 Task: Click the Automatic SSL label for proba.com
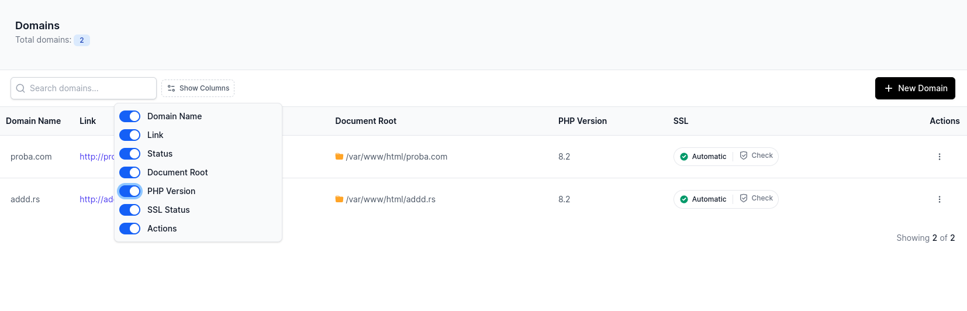[x=709, y=157]
